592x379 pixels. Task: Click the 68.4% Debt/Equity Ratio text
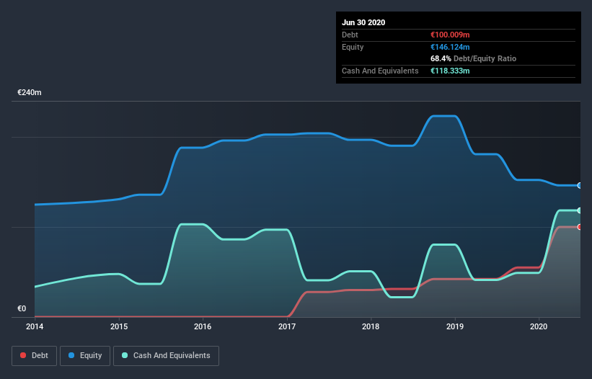coord(474,59)
